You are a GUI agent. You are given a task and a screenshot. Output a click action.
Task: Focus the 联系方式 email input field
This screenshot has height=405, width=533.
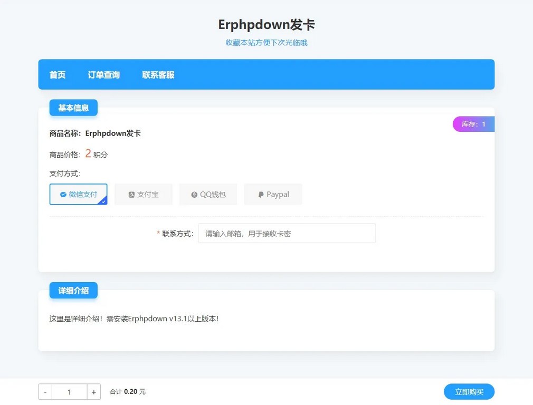[287, 234]
